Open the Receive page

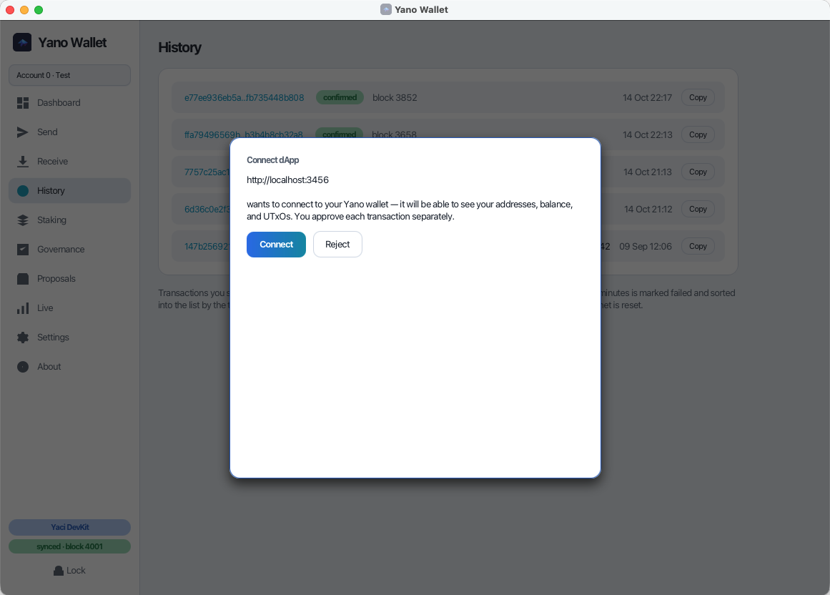pyautogui.click(x=69, y=162)
